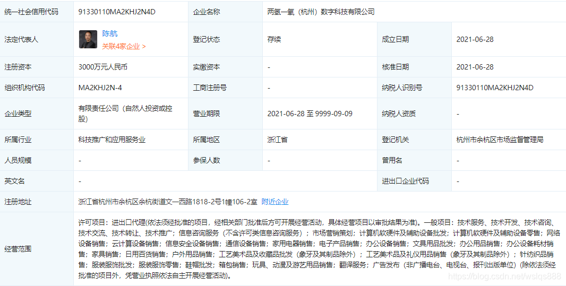
Task: Click the 工商注册号 label cell
Action: pos(225,88)
